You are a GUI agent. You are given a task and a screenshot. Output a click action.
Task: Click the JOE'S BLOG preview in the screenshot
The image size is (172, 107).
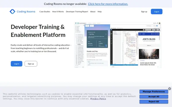click(149, 39)
